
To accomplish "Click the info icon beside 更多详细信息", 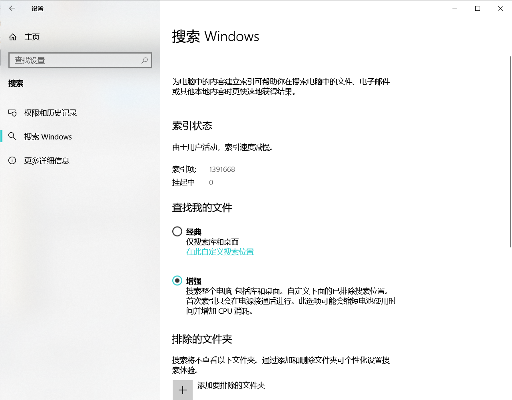I will [13, 161].
